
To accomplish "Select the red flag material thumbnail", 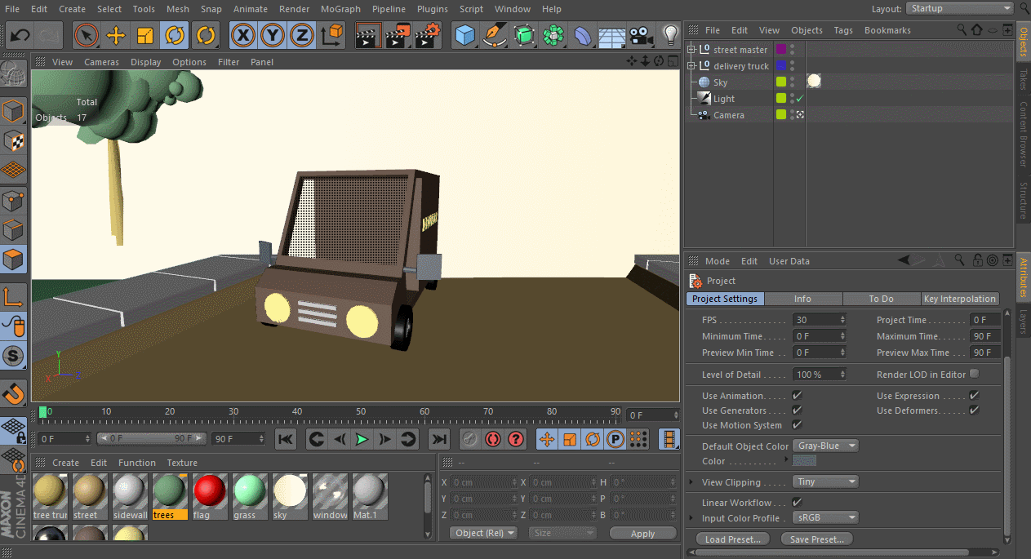I will click(x=210, y=492).
